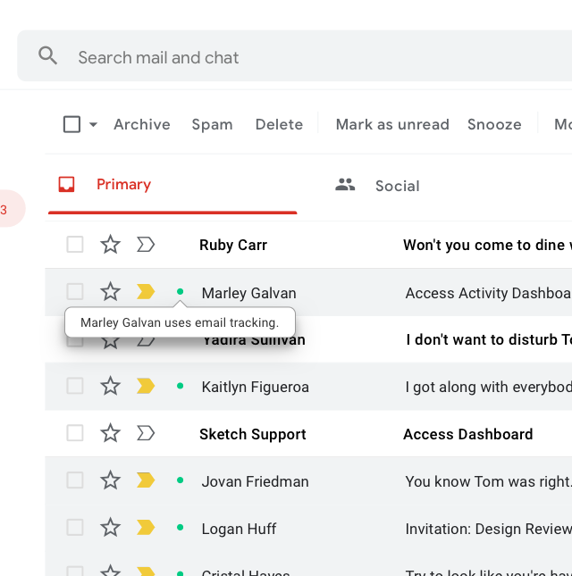The width and height of the screenshot is (572, 576).
Task: Star the Ruby Carr email
Action: [110, 245]
